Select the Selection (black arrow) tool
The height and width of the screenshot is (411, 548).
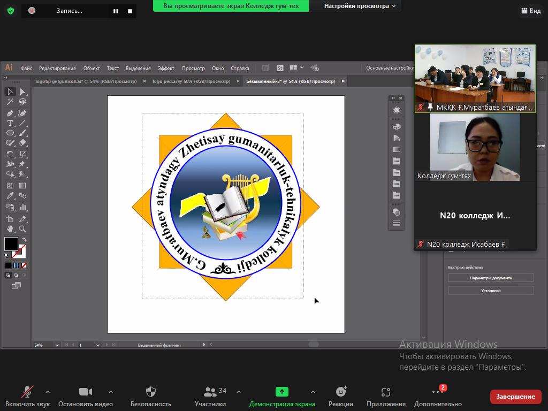[x=10, y=92]
